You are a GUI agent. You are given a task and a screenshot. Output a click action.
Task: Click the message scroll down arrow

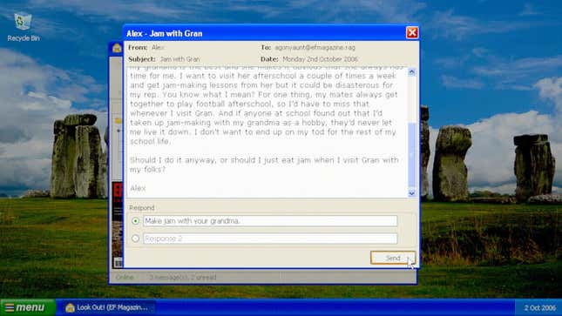click(412, 193)
